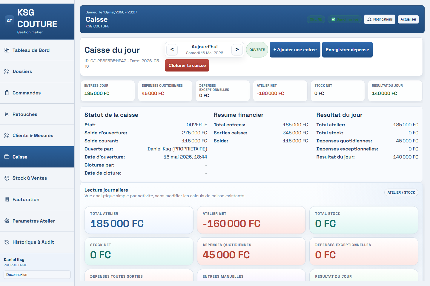Viewport: 430px width, 286px height.
Task: Open Parametres Atelier gear icon
Action: (7, 221)
